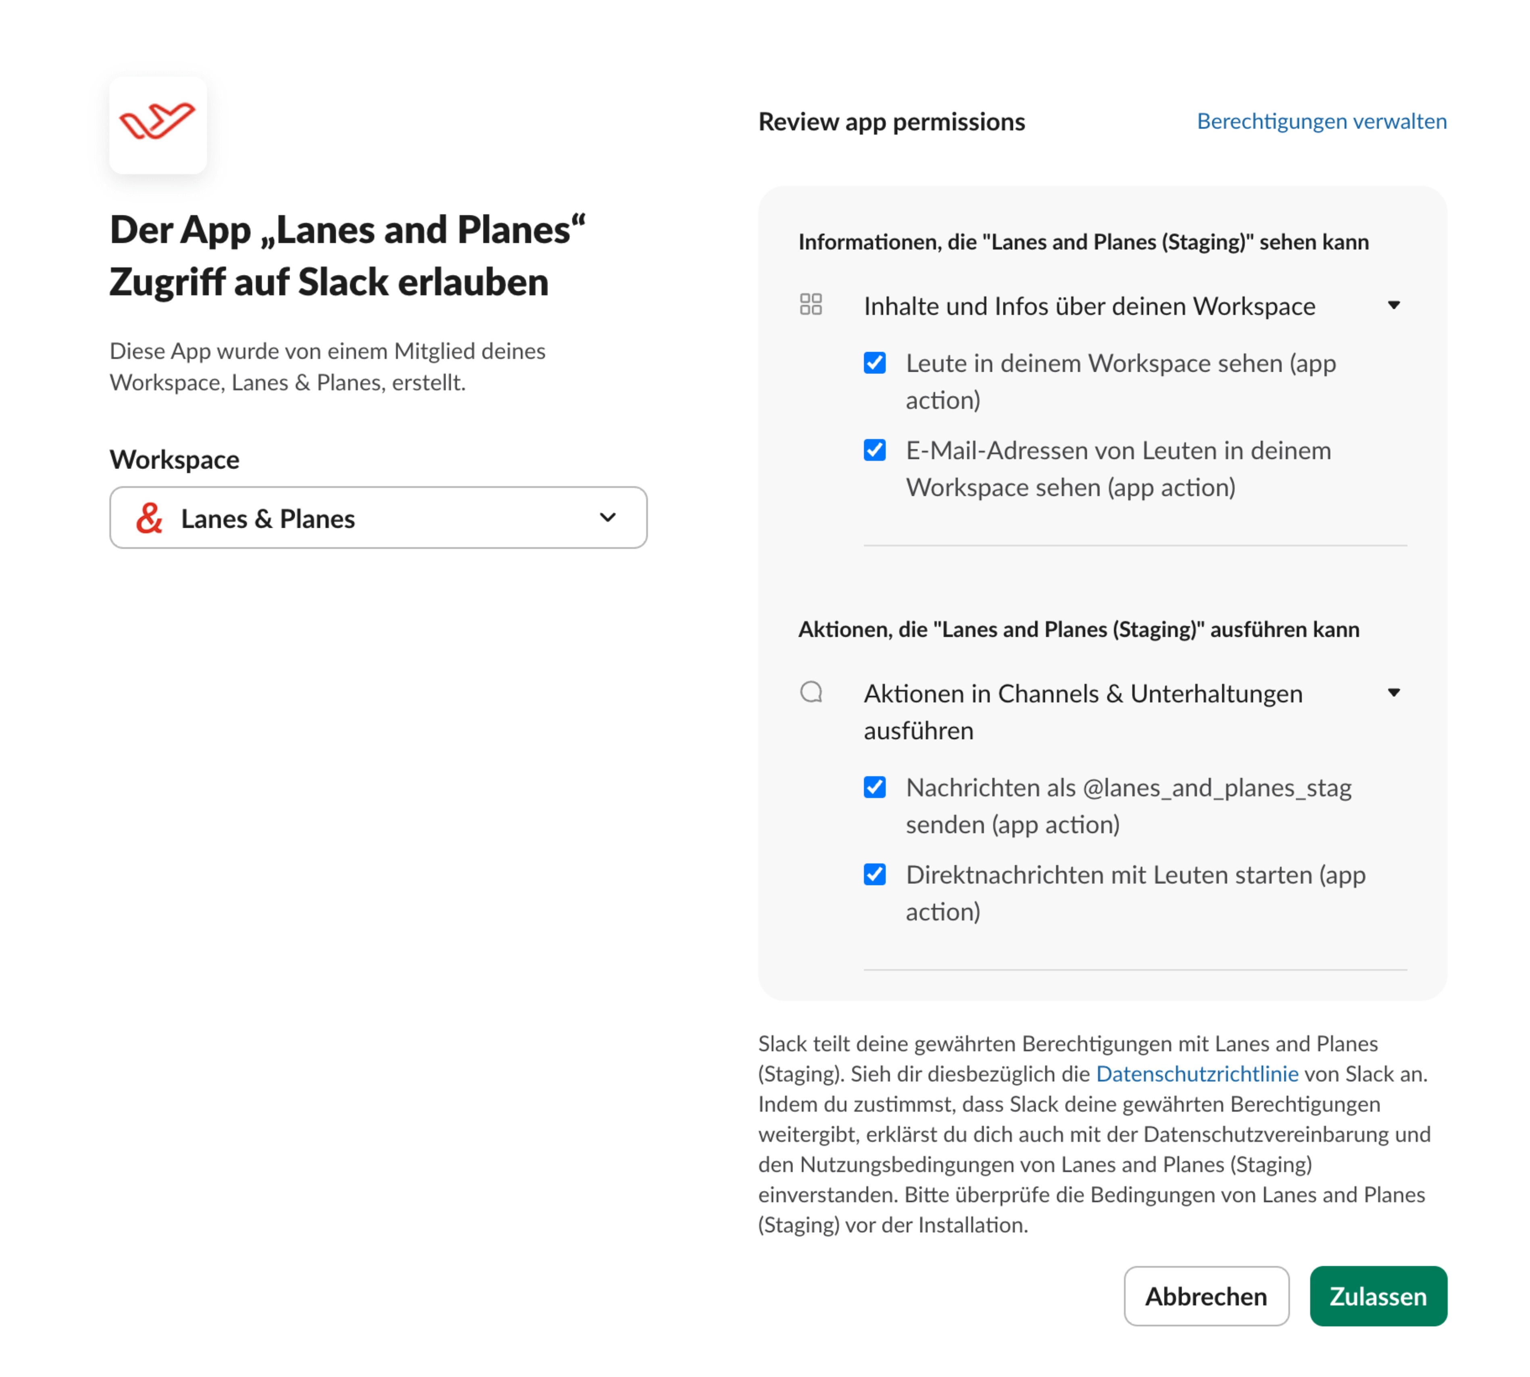Click the Review app permissions title
1530x1377 pixels.
tap(891, 122)
